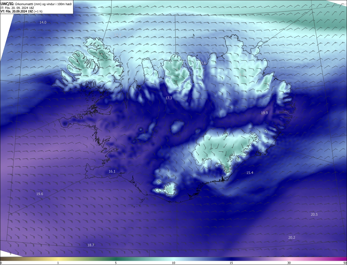Click the 17.3 value label on the map

(x=169, y=98)
